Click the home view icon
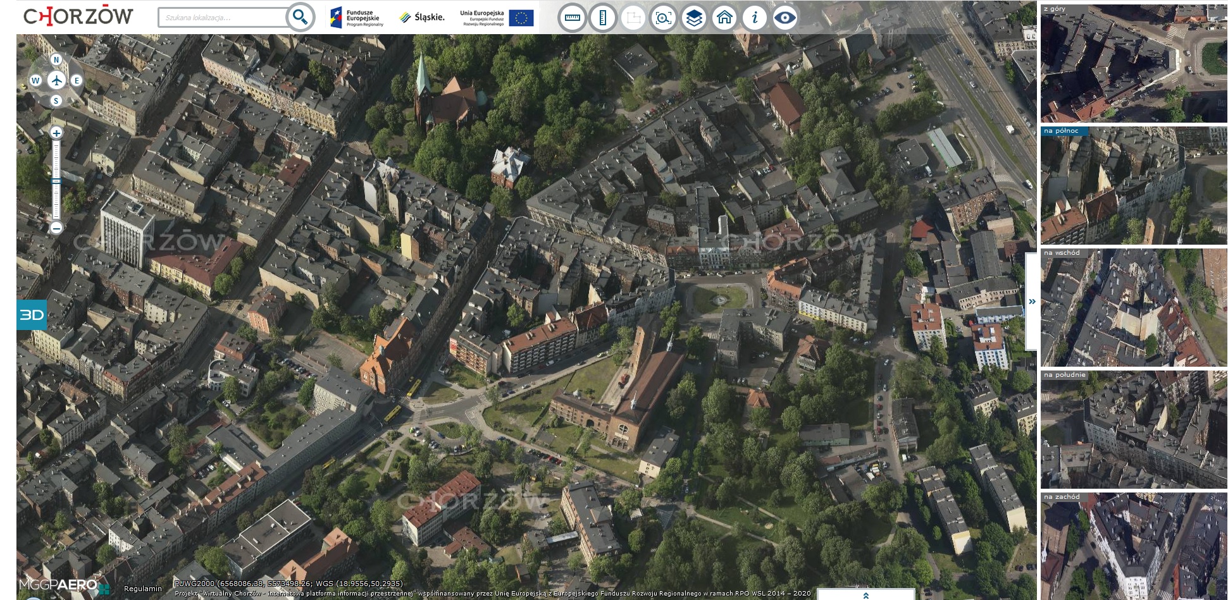Screen dimensions: 1228x600 (x=724, y=18)
